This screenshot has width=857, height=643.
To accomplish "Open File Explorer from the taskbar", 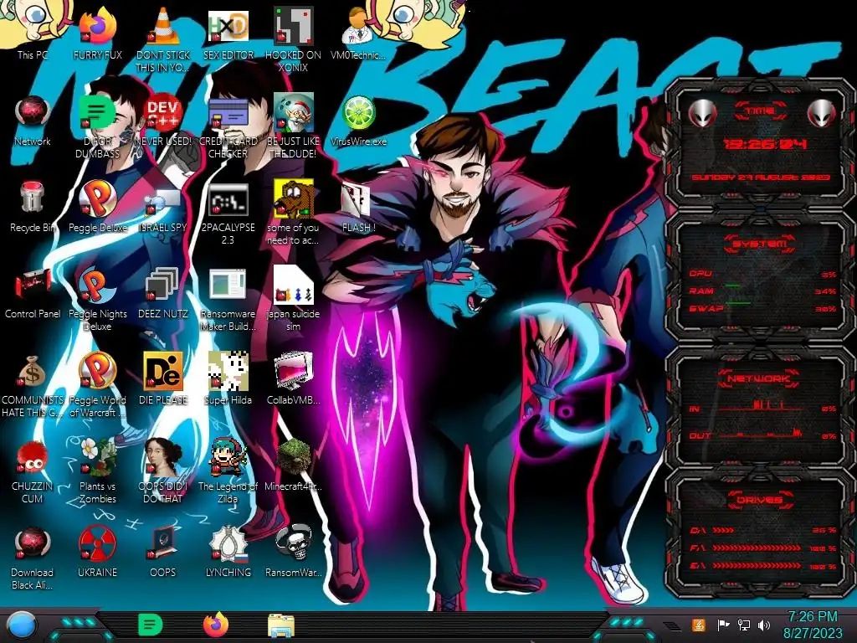I will [x=281, y=625].
